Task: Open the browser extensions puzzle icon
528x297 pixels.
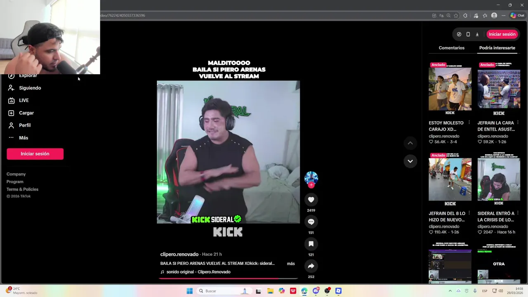Action: 465,16
